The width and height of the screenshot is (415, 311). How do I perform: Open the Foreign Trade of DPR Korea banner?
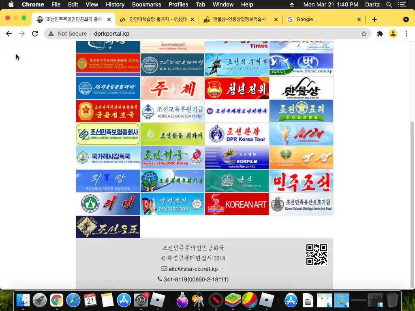[x=237, y=65]
